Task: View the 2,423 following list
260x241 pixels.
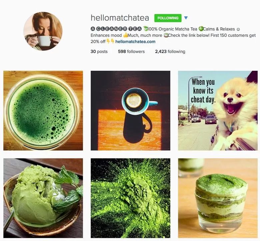Action: click(170, 51)
